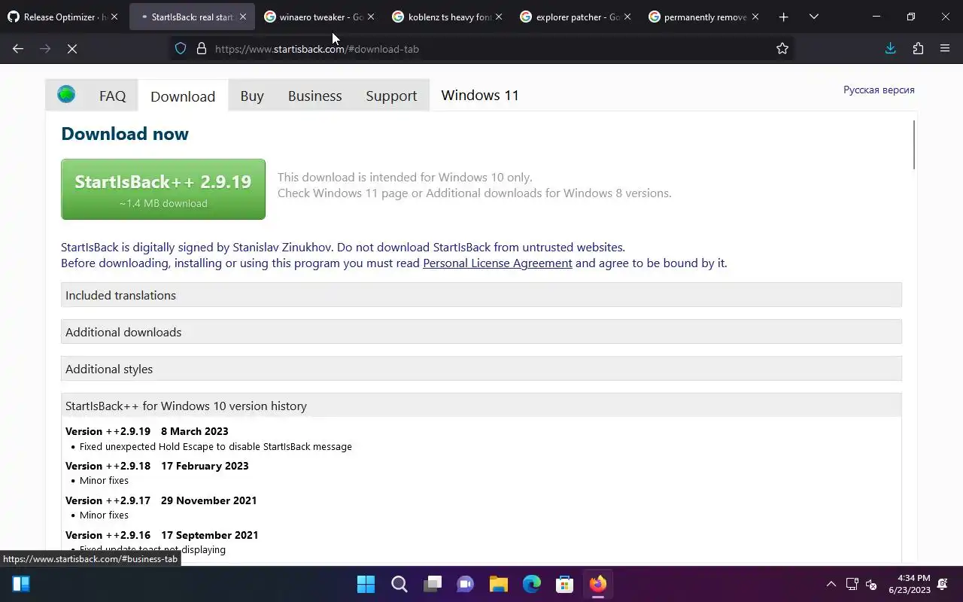The height and width of the screenshot is (602, 963).
Task: Open the FAQ page tab
Action: 112,96
